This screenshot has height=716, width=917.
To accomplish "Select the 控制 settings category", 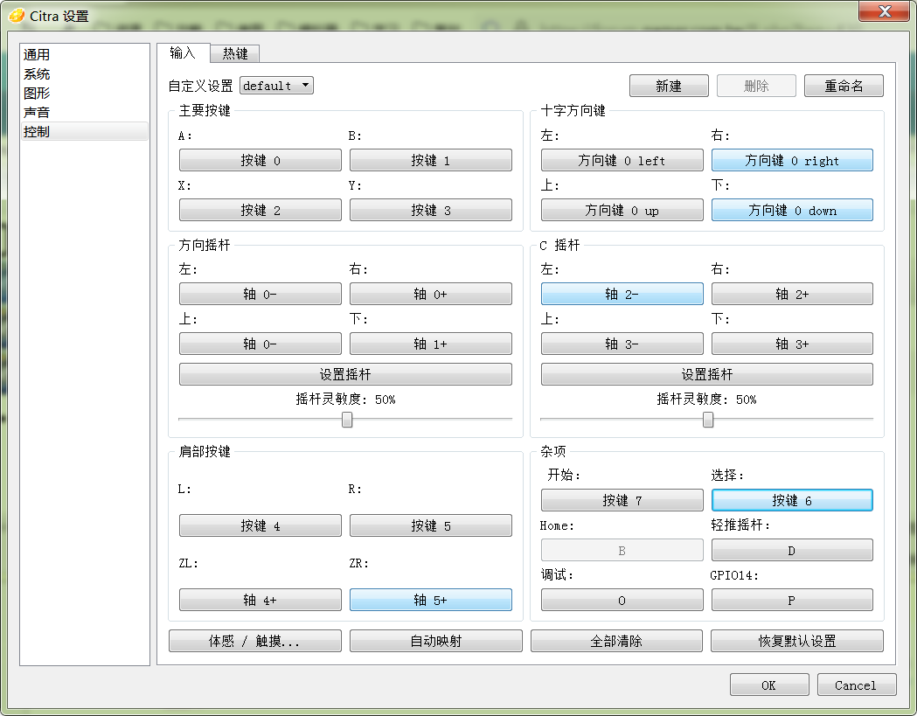I will point(84,132).
